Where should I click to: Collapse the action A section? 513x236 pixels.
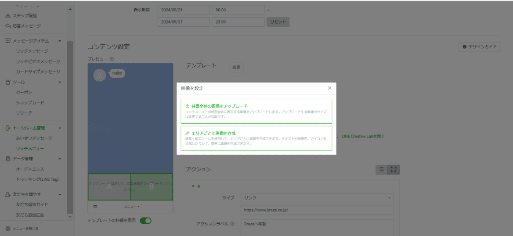193,186
